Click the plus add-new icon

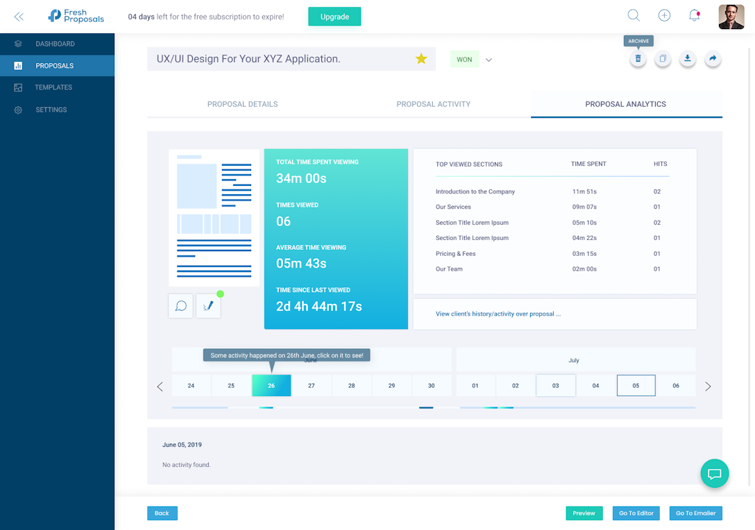(x=664, y=16)
